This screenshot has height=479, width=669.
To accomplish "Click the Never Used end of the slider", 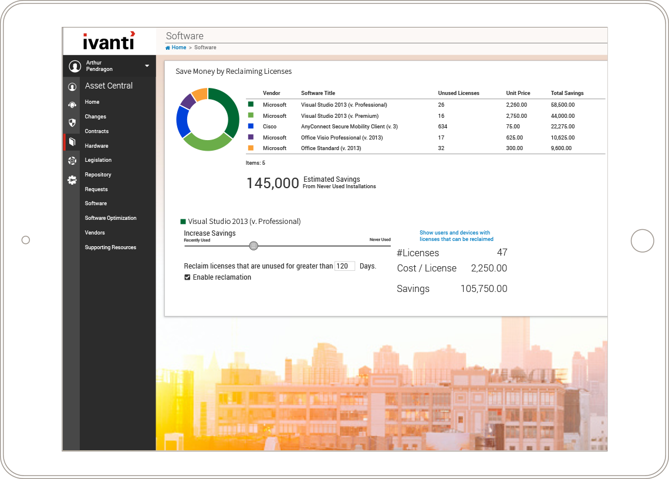I will click(380, 240).
